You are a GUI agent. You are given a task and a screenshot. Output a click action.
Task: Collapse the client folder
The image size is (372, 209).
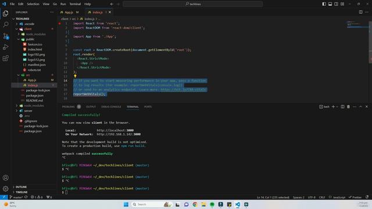pos(34,29)
